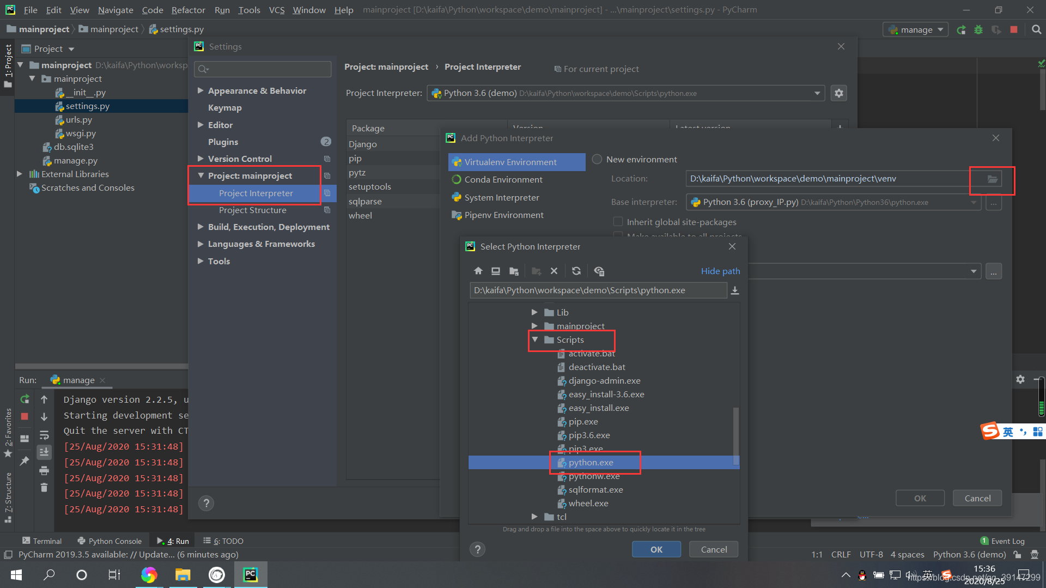Select sqlparse package row
Image resolution: width=1046 pixels, height=588 pixels.
(393, 201)
